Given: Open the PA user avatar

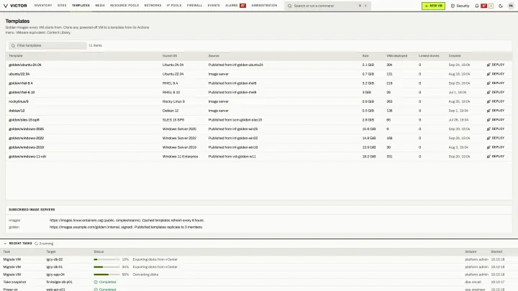Looking at the screenshot, I should pos(511,6).
